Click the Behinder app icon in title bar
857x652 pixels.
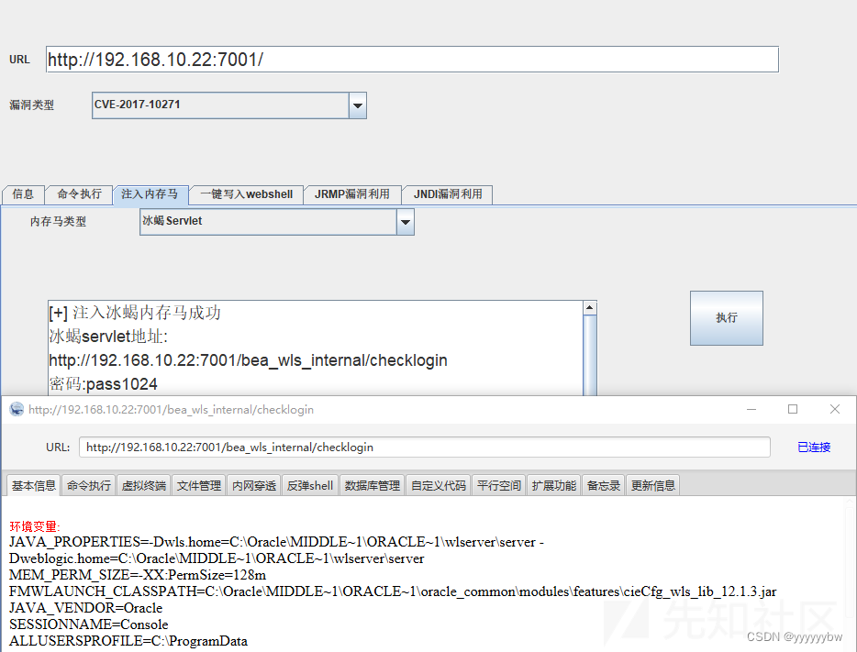point(17,409)
